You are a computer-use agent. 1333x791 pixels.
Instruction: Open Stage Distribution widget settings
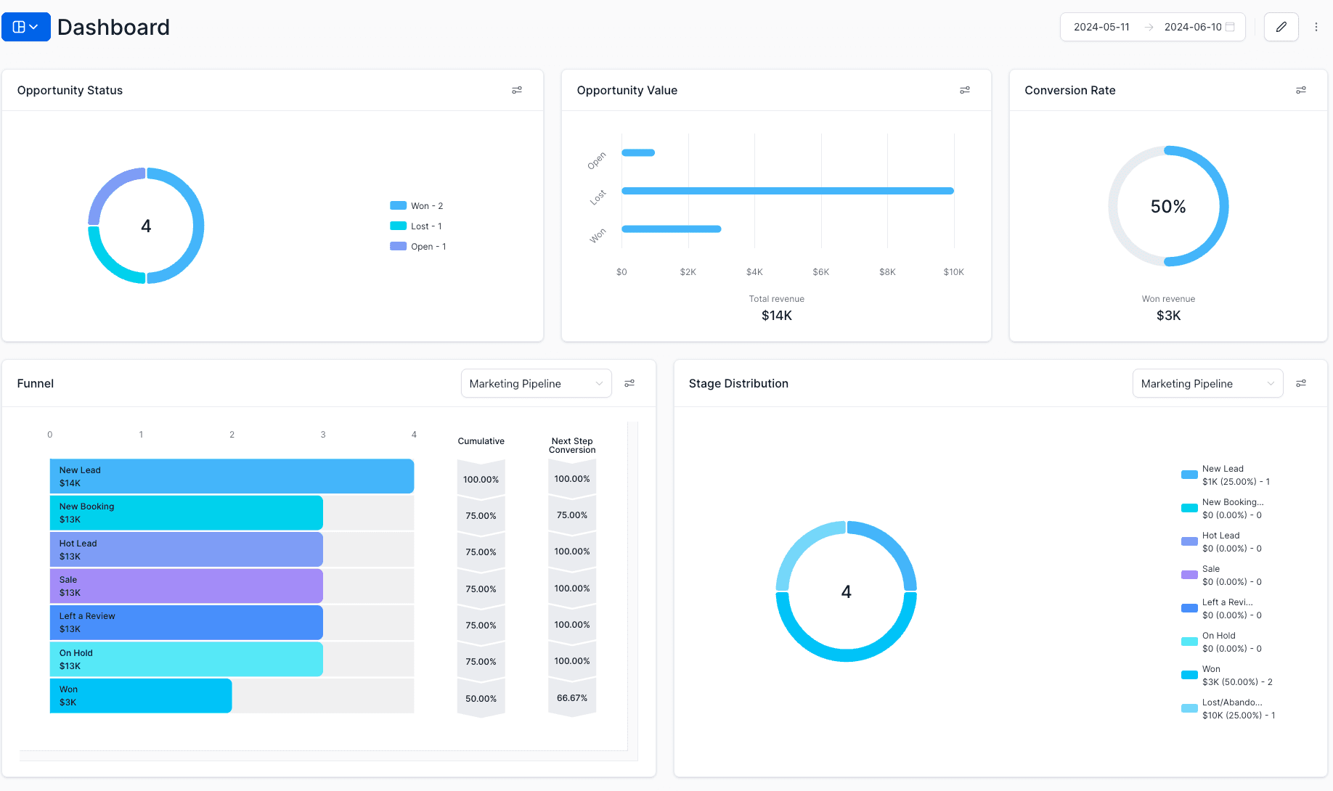click(x=1301, y=382)
